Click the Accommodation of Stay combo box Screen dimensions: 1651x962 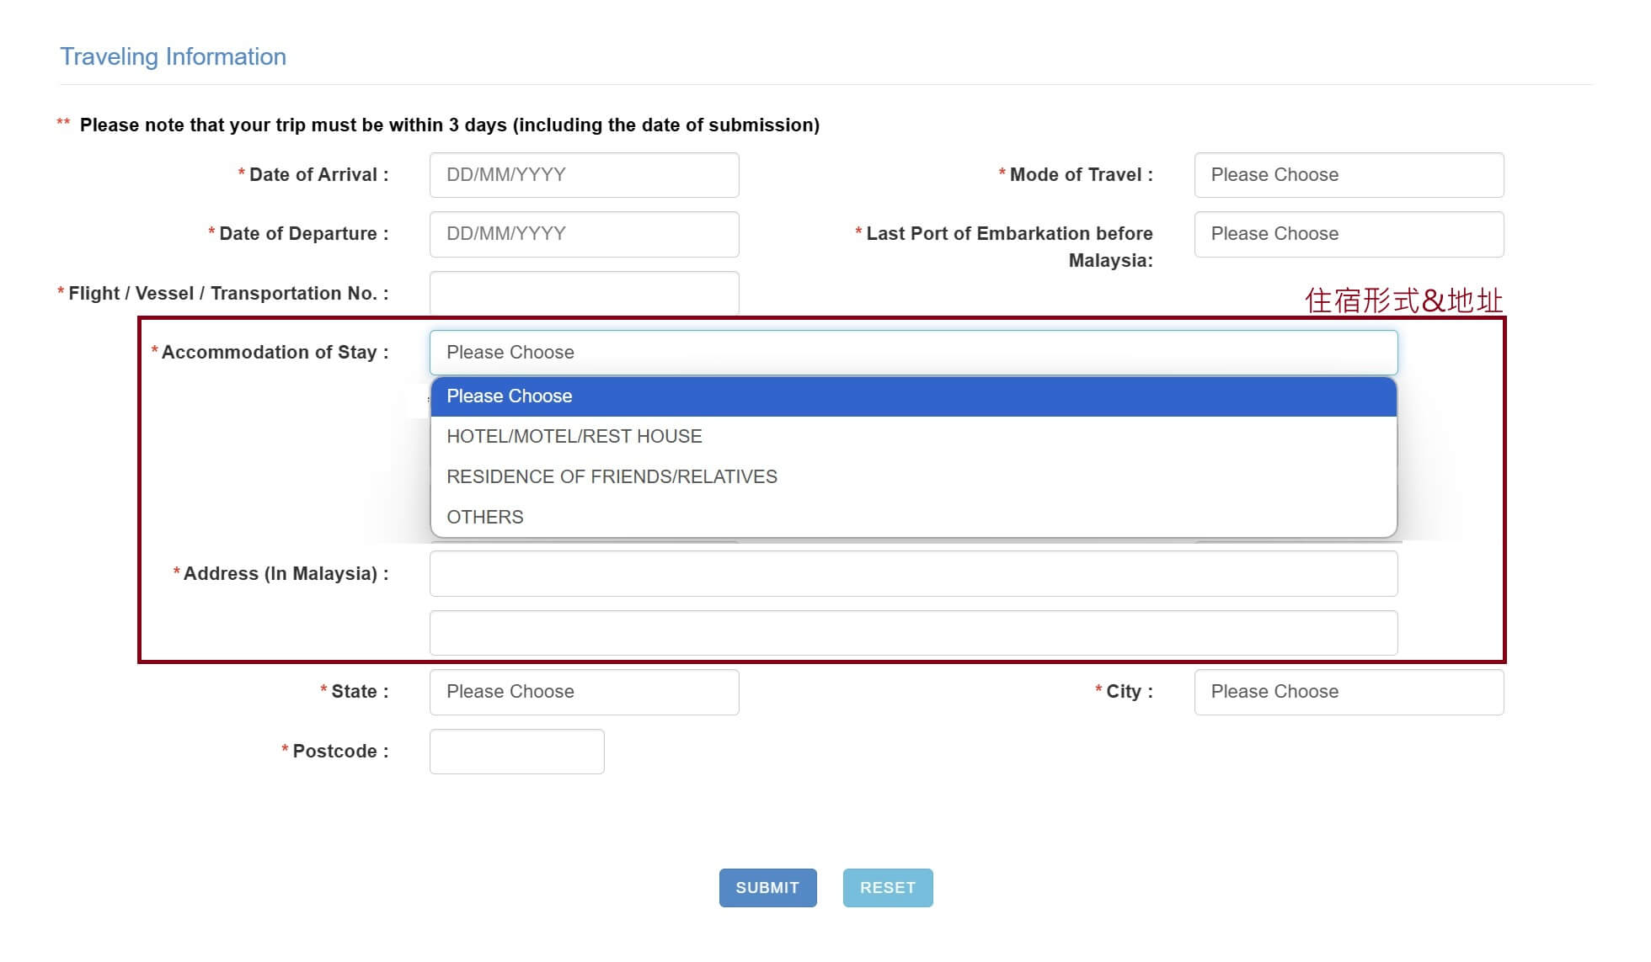tap(913, 353)
